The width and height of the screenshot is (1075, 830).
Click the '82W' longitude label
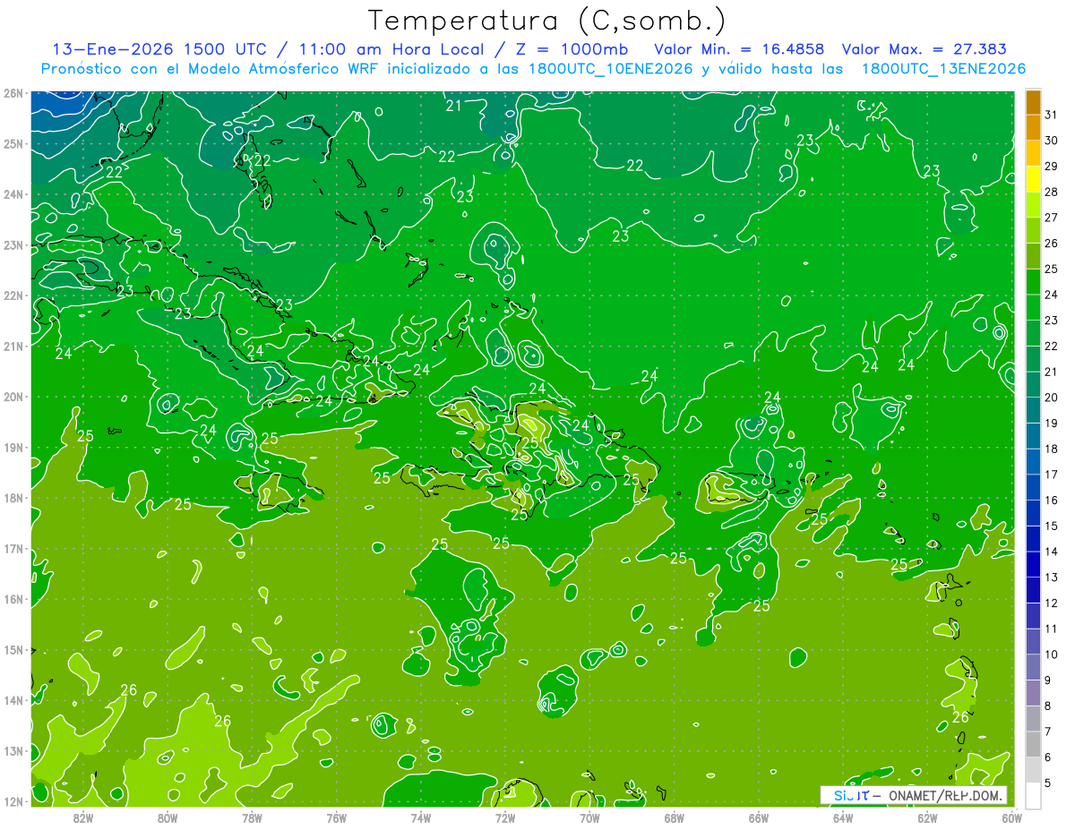(x=82, y=817)
